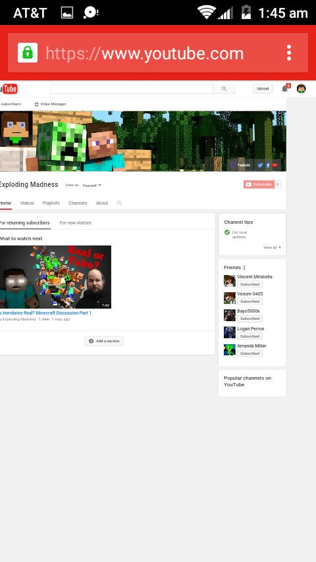Click the channel search magnifier icon
Screen dimensions: 316x562
[119, 203]
